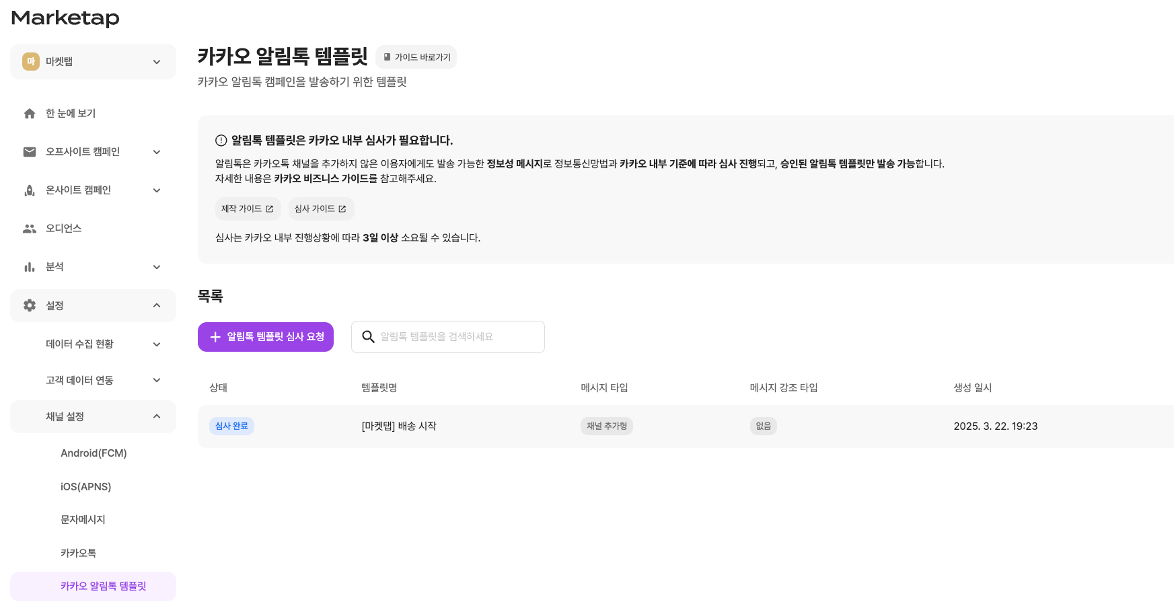Open the 가이드 바로가기 button

pos(416,58)
